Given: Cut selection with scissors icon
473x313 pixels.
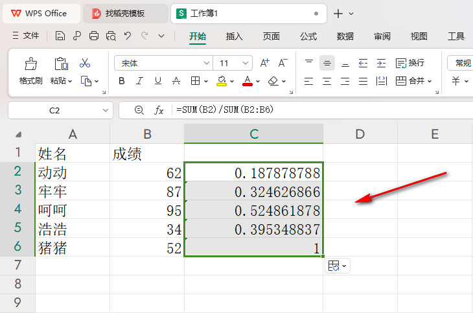Looking at the screenshot, I should point(85,63).
